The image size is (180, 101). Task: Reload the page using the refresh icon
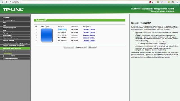pyautogui.click(x=10, y=2)
